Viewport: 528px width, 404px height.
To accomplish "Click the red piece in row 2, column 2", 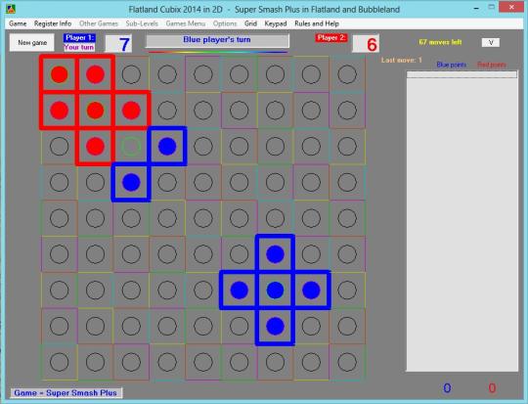I will pos(95,111).
